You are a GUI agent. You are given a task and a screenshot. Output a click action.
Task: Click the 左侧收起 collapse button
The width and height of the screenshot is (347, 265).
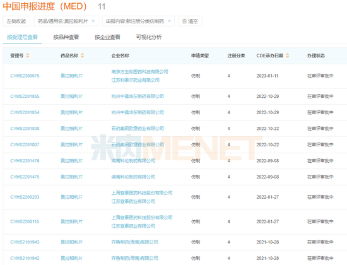16,21
